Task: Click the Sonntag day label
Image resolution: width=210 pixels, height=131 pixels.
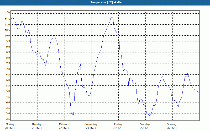Action: [172, 124]
